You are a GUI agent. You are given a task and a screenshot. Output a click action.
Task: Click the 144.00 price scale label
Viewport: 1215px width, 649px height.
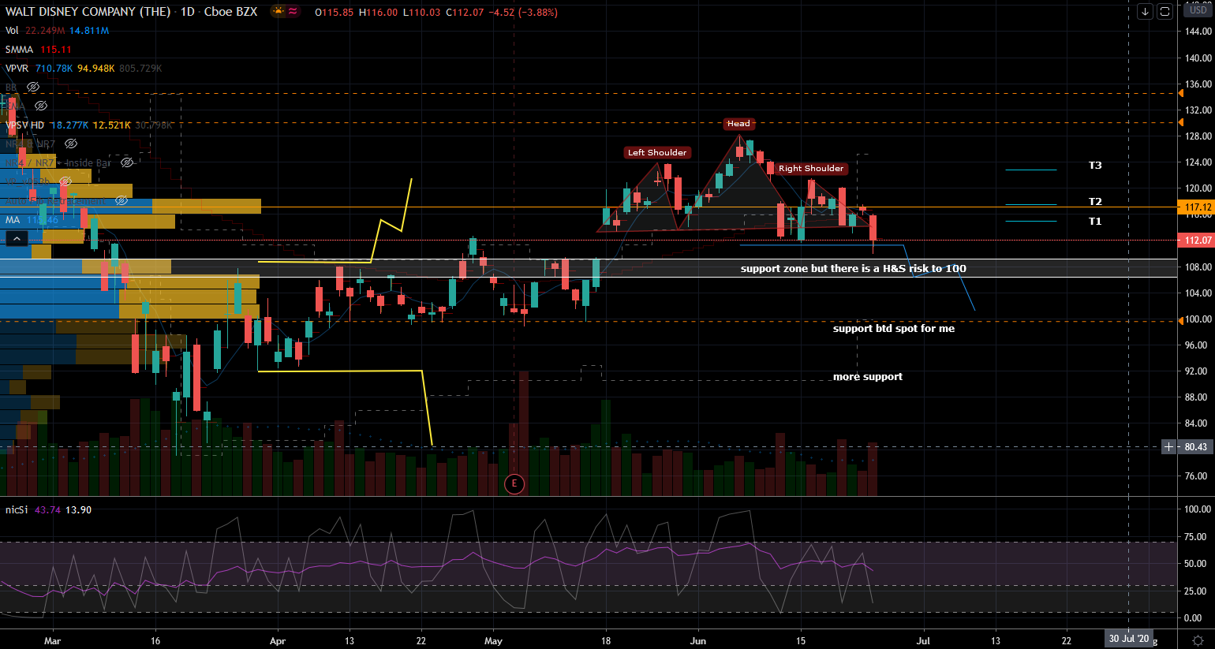click(1198, 32)
